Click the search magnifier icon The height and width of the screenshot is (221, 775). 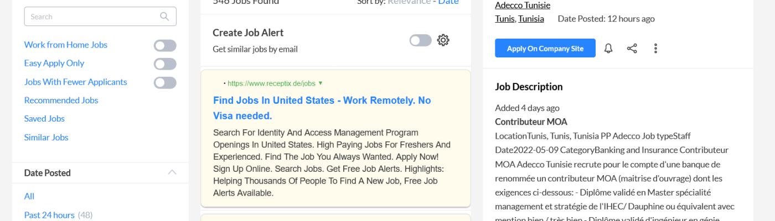[x=164, y=17]
